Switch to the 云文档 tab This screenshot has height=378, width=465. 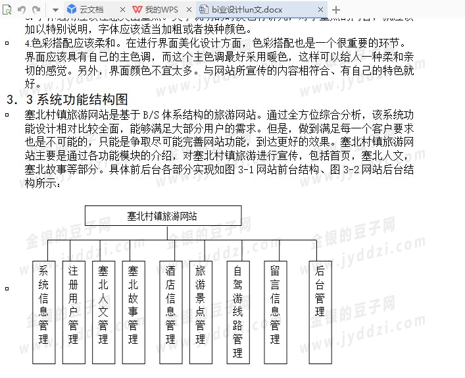click(91, 10)
